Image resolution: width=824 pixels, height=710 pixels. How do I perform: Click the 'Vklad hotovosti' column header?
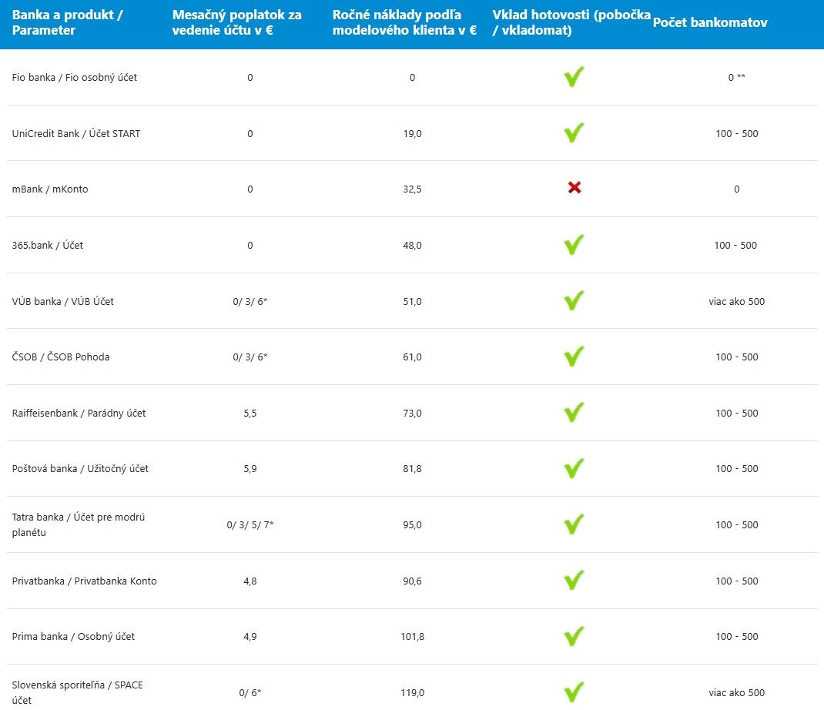click(x=571, y=23)
